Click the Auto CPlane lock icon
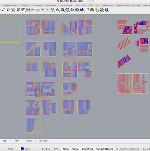Image resolution: width=150 pixels, height=151 pixels. (117, 149)
